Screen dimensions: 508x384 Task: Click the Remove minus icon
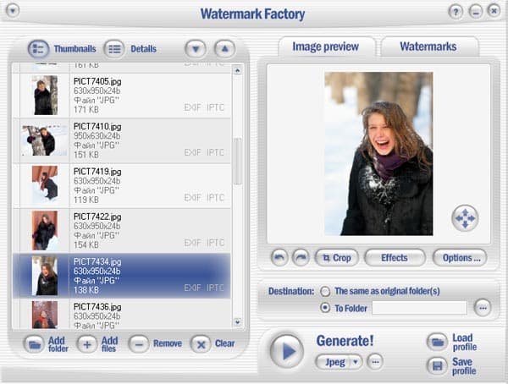click(x=139, y=344)
